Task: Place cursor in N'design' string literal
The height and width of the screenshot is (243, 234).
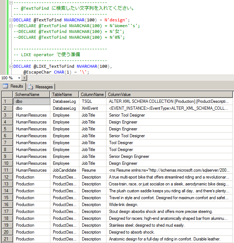Action: [x=116, y=20]
